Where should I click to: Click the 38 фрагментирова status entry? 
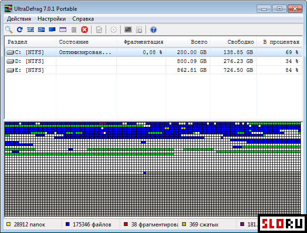pos(154,225)
